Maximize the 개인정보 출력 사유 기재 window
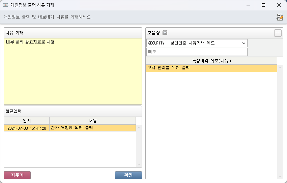The height and width of the screenshot is (183, 287). coord(263,5)
